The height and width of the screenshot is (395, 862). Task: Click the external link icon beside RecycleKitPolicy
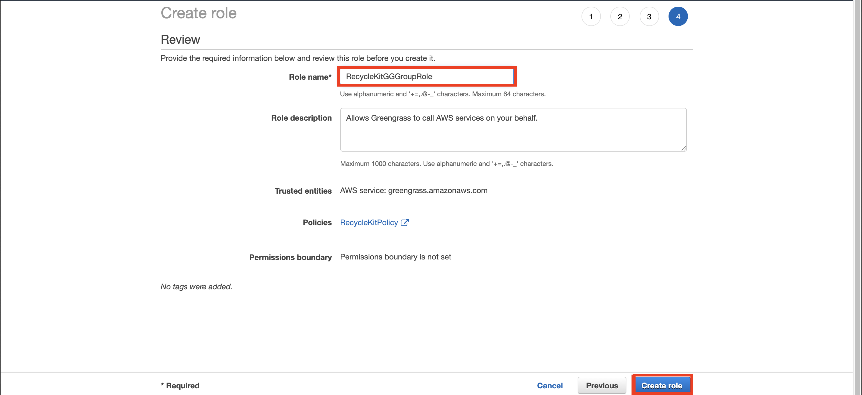coord(405,222)
